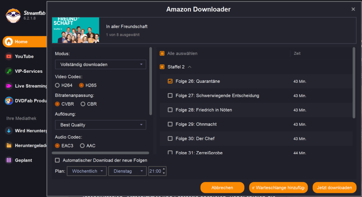Click the Geplant schedule icon
This screenshot has height=197, width=362.
[x=9, y=160]
